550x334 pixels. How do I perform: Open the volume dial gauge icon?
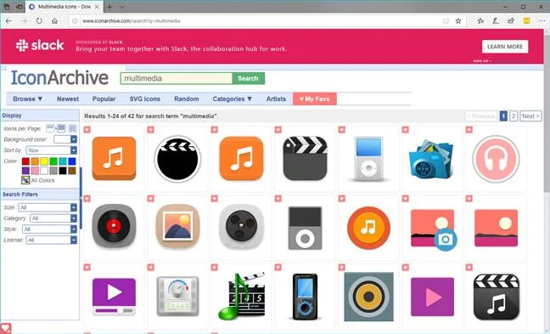pyautogui.click(x=177, y=296)
